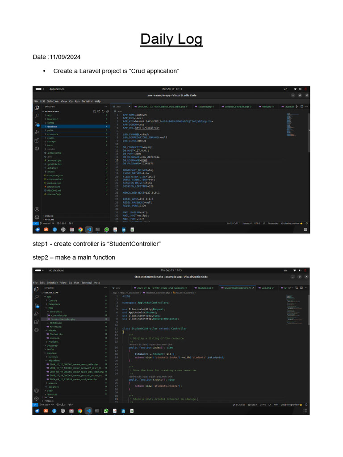This screenshot has width=343, height=457.
Task: Select Kernel.php in the Explorer tree
Action: click(x=76, y=327)
